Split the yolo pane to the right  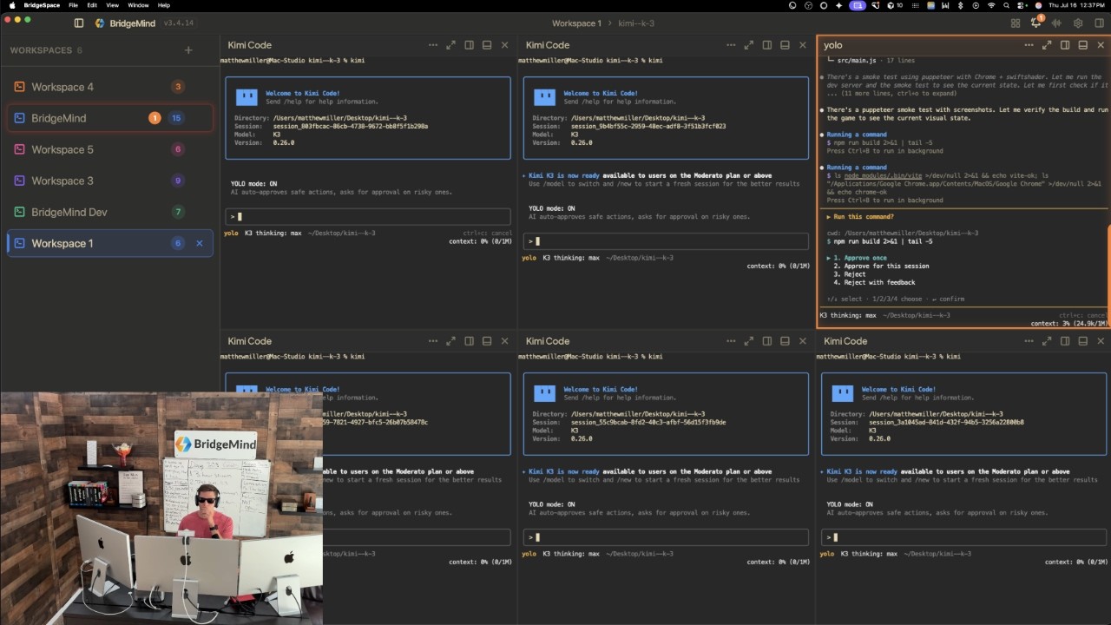pos(1065,45)
